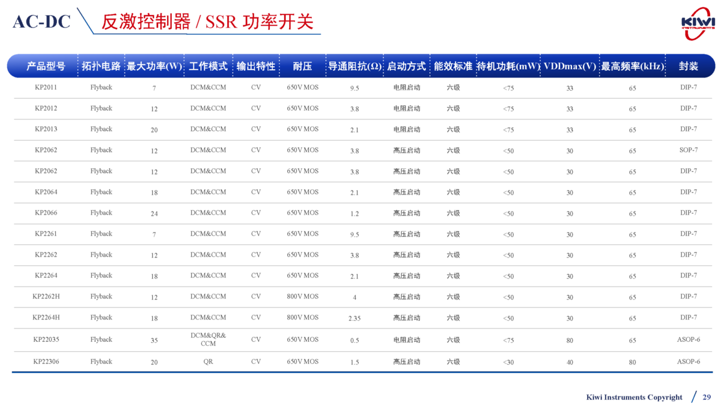
Task: Click the 封装 column header
Action: [689, 66]
